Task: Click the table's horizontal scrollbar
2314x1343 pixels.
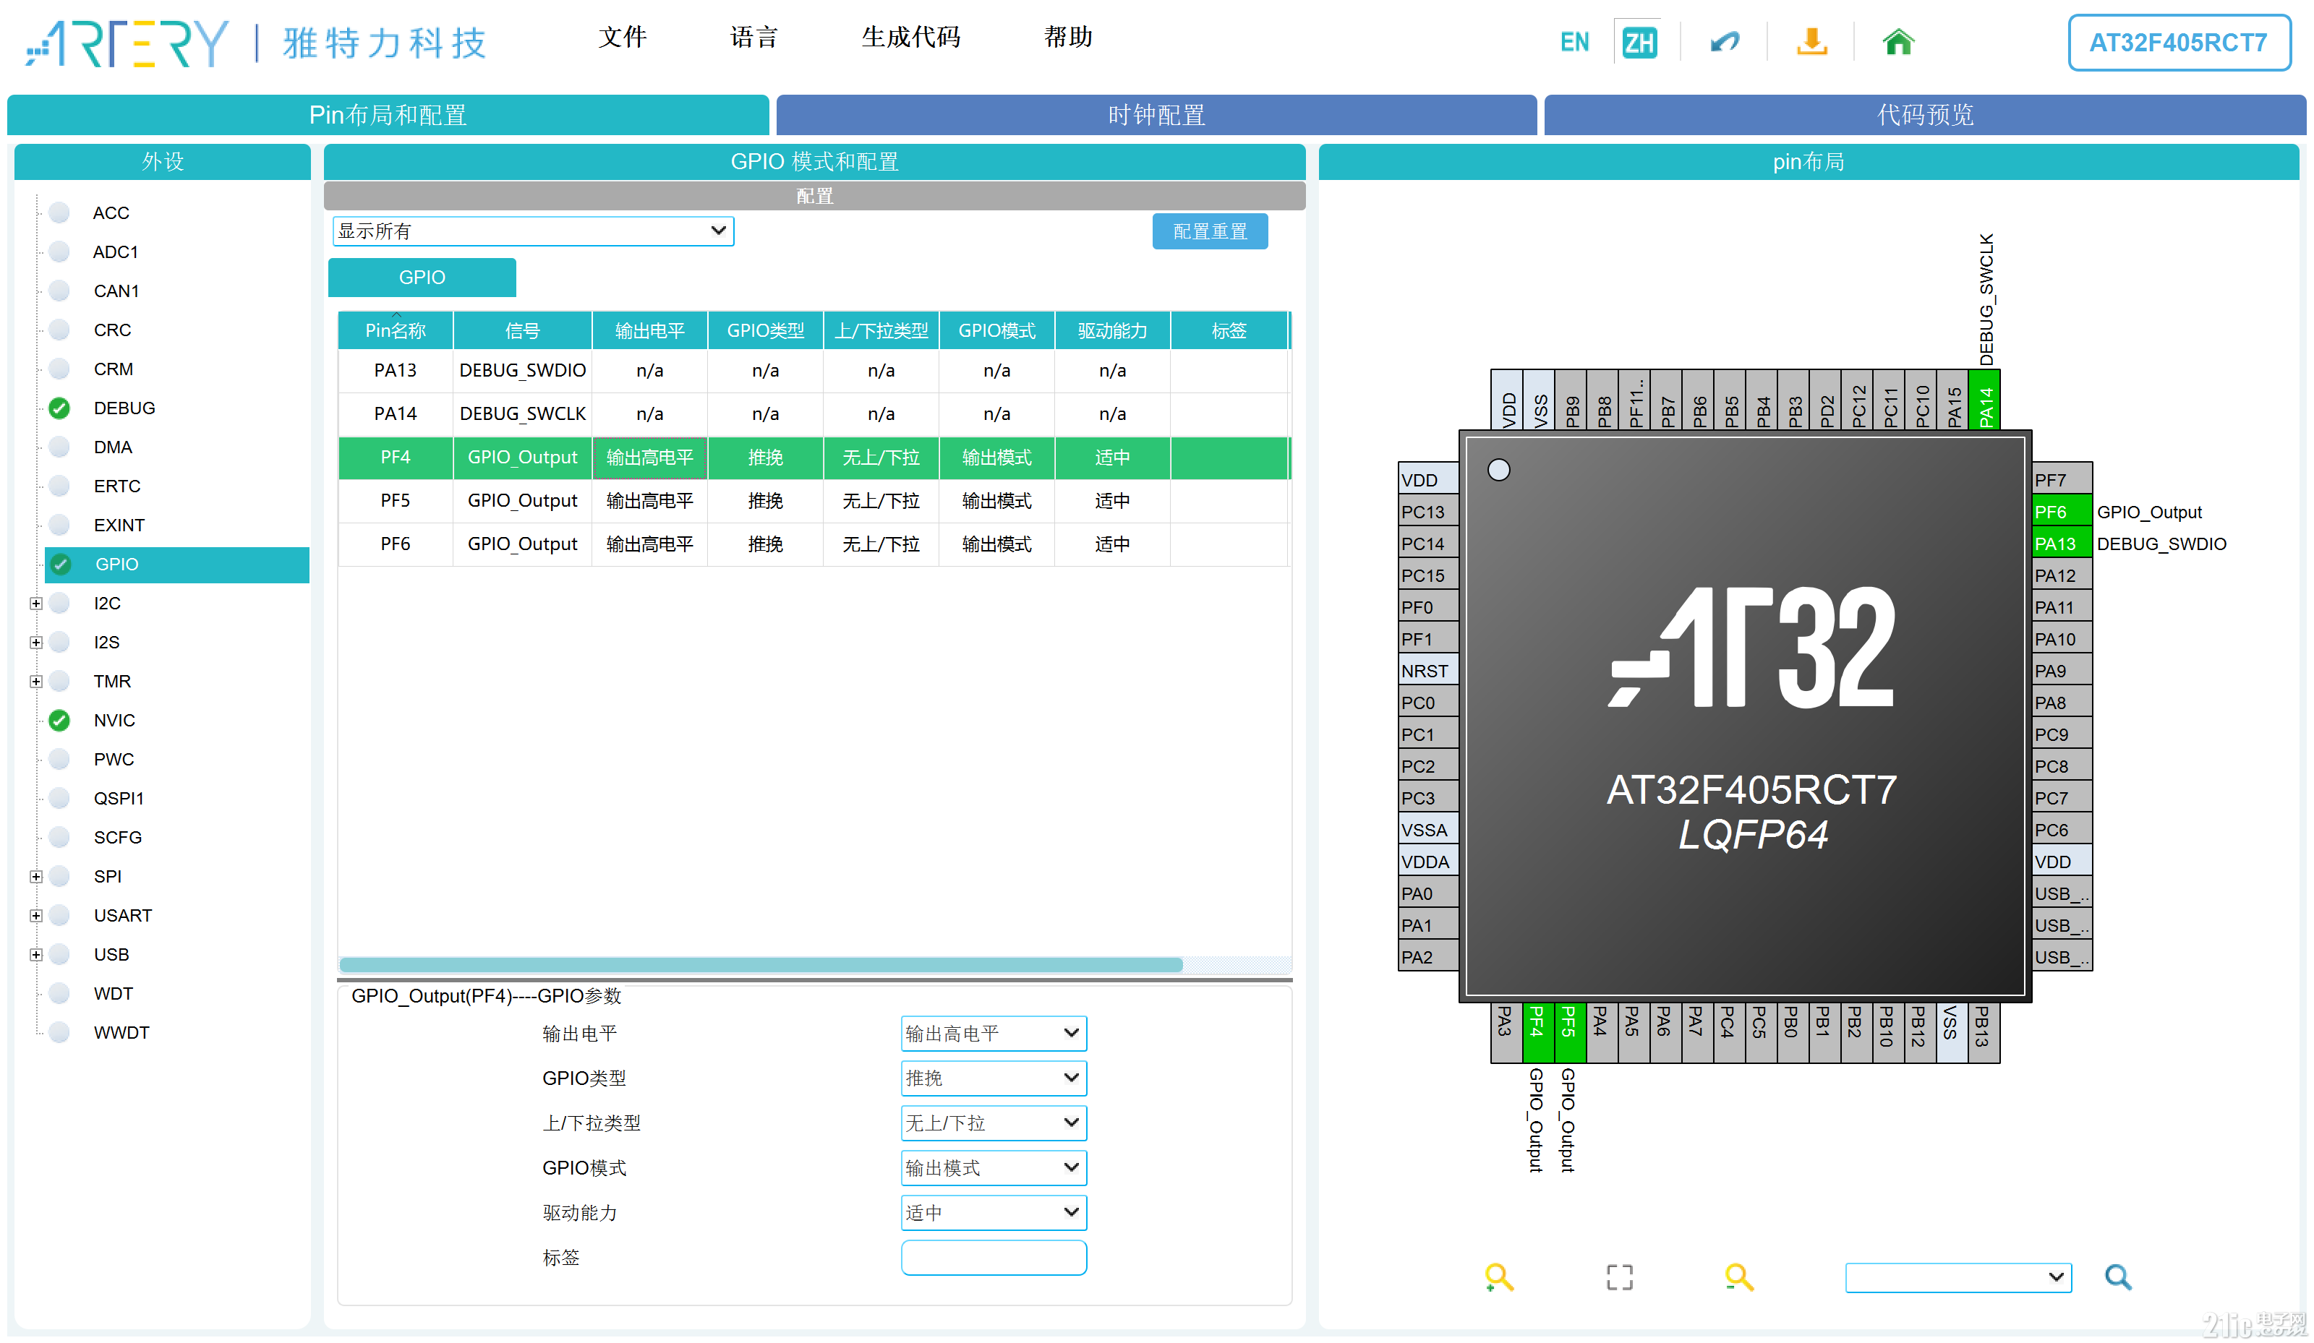Action: tap(760, 964)
